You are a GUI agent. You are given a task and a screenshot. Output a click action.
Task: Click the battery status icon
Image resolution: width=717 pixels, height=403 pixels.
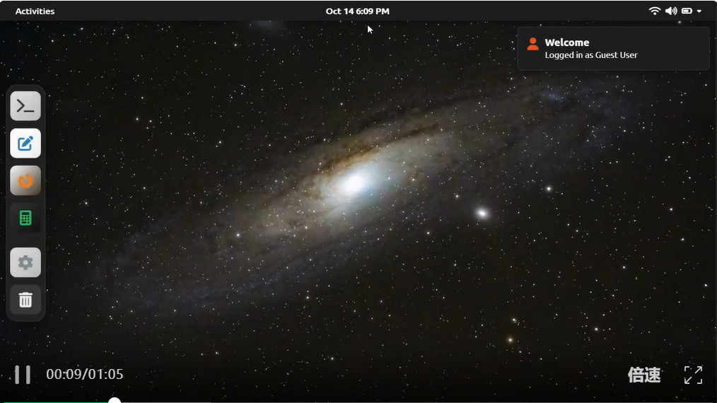click(x=687, y=11)
